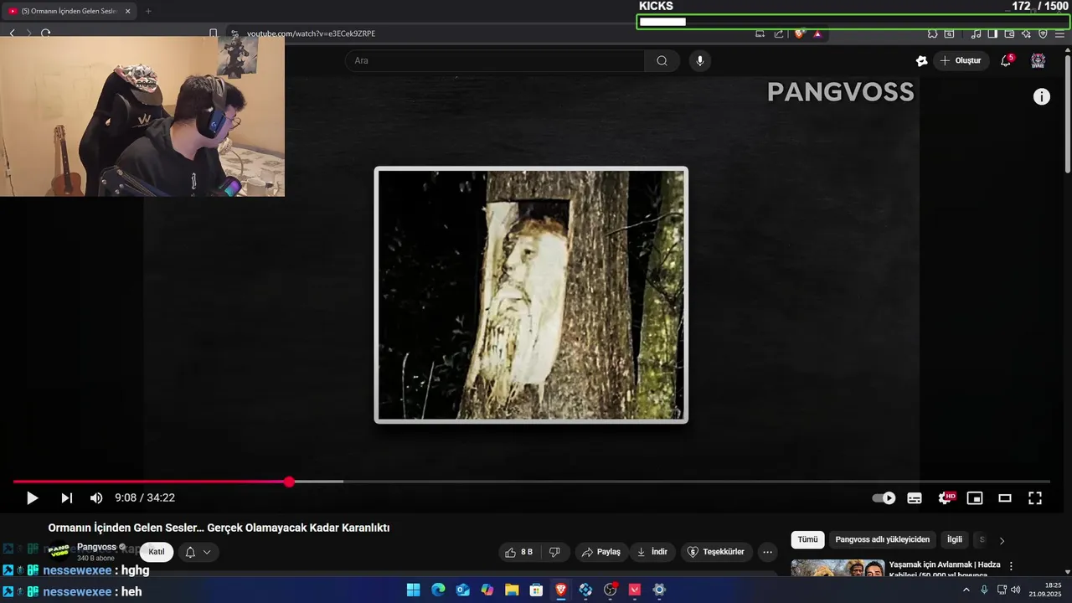Open Brave VPN shield icon
Viewport: 1072px width, 603px height.
tap(1043, 33)
